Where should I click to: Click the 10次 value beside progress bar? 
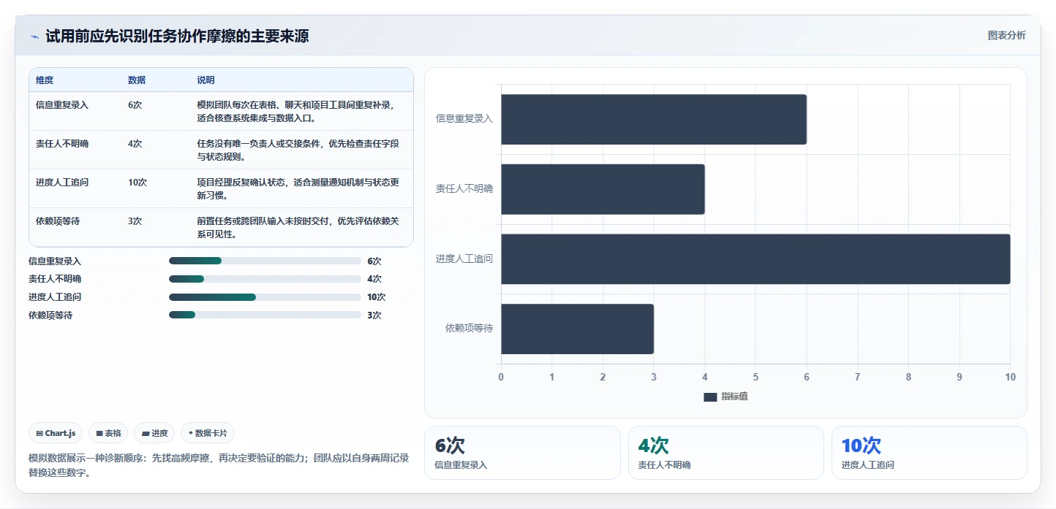click(377, 297)
